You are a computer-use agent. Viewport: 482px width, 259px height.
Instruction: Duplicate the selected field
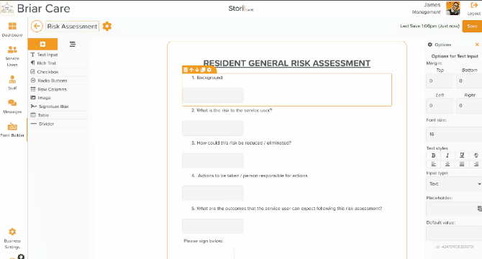203,70
